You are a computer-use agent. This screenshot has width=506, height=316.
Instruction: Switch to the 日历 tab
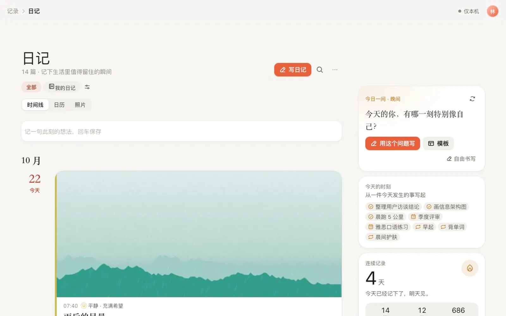pos(59,105)
